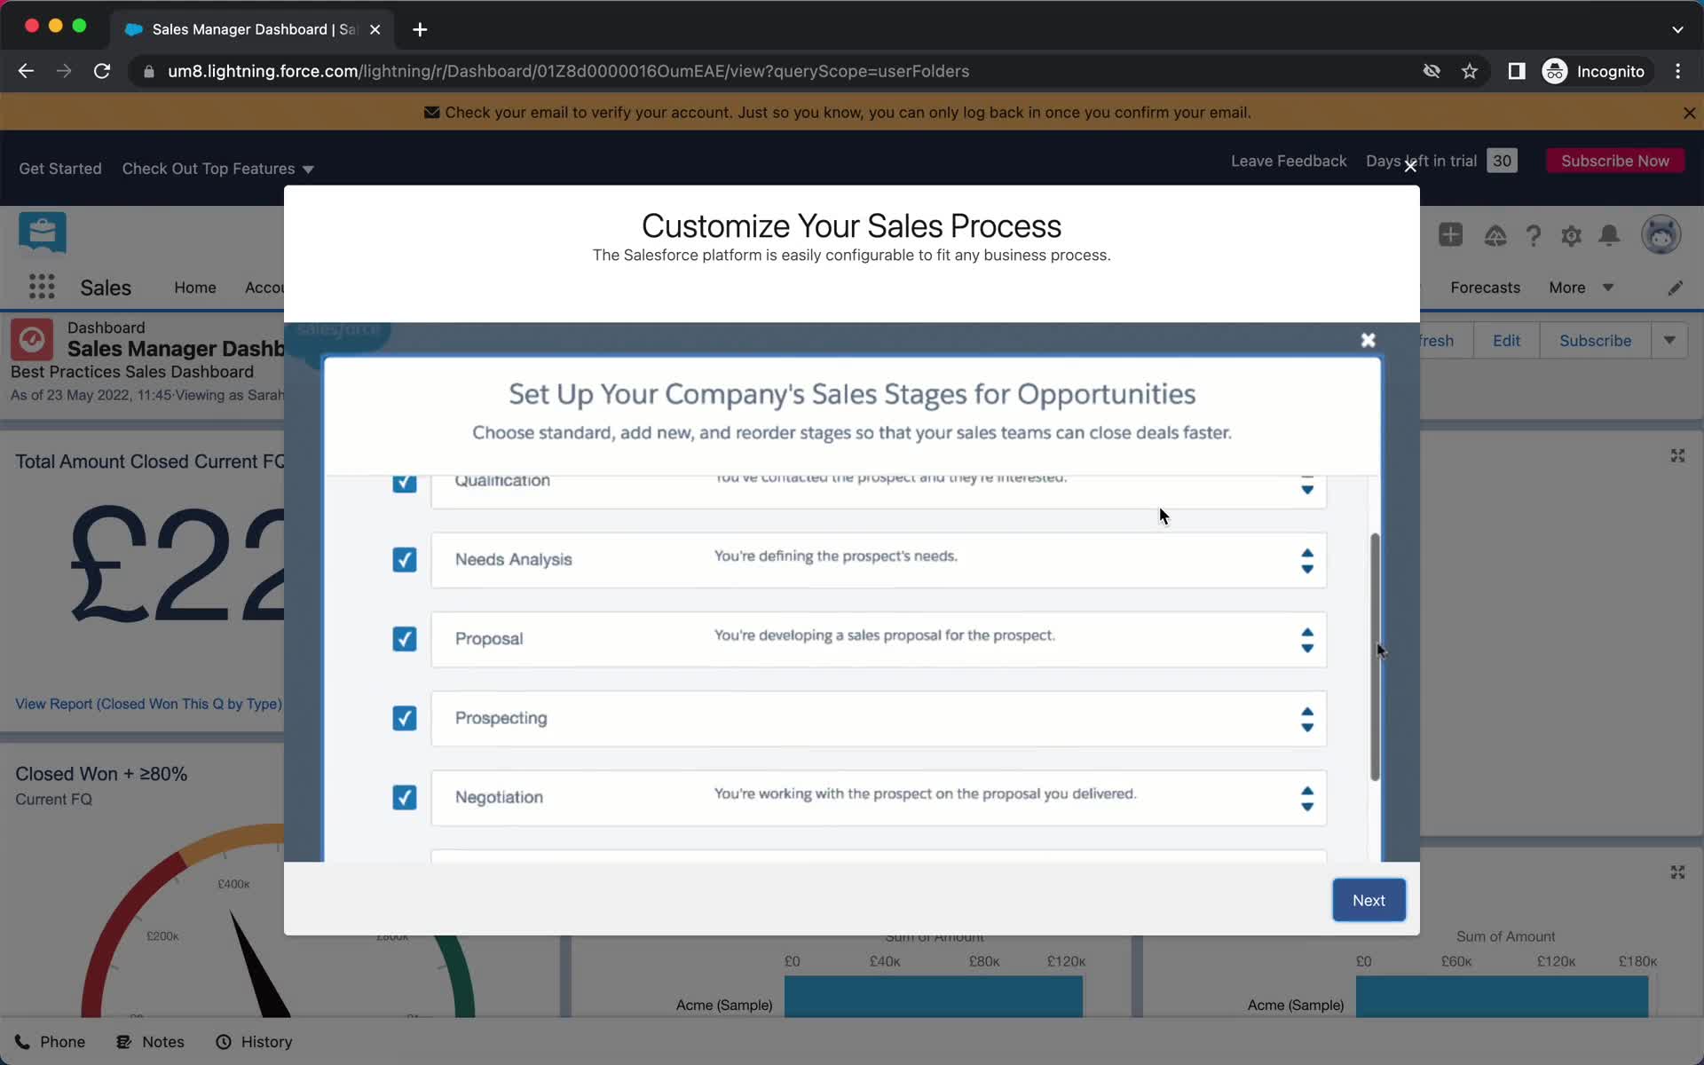Open a new browser tab
1704x1065 pixels.
420,29
